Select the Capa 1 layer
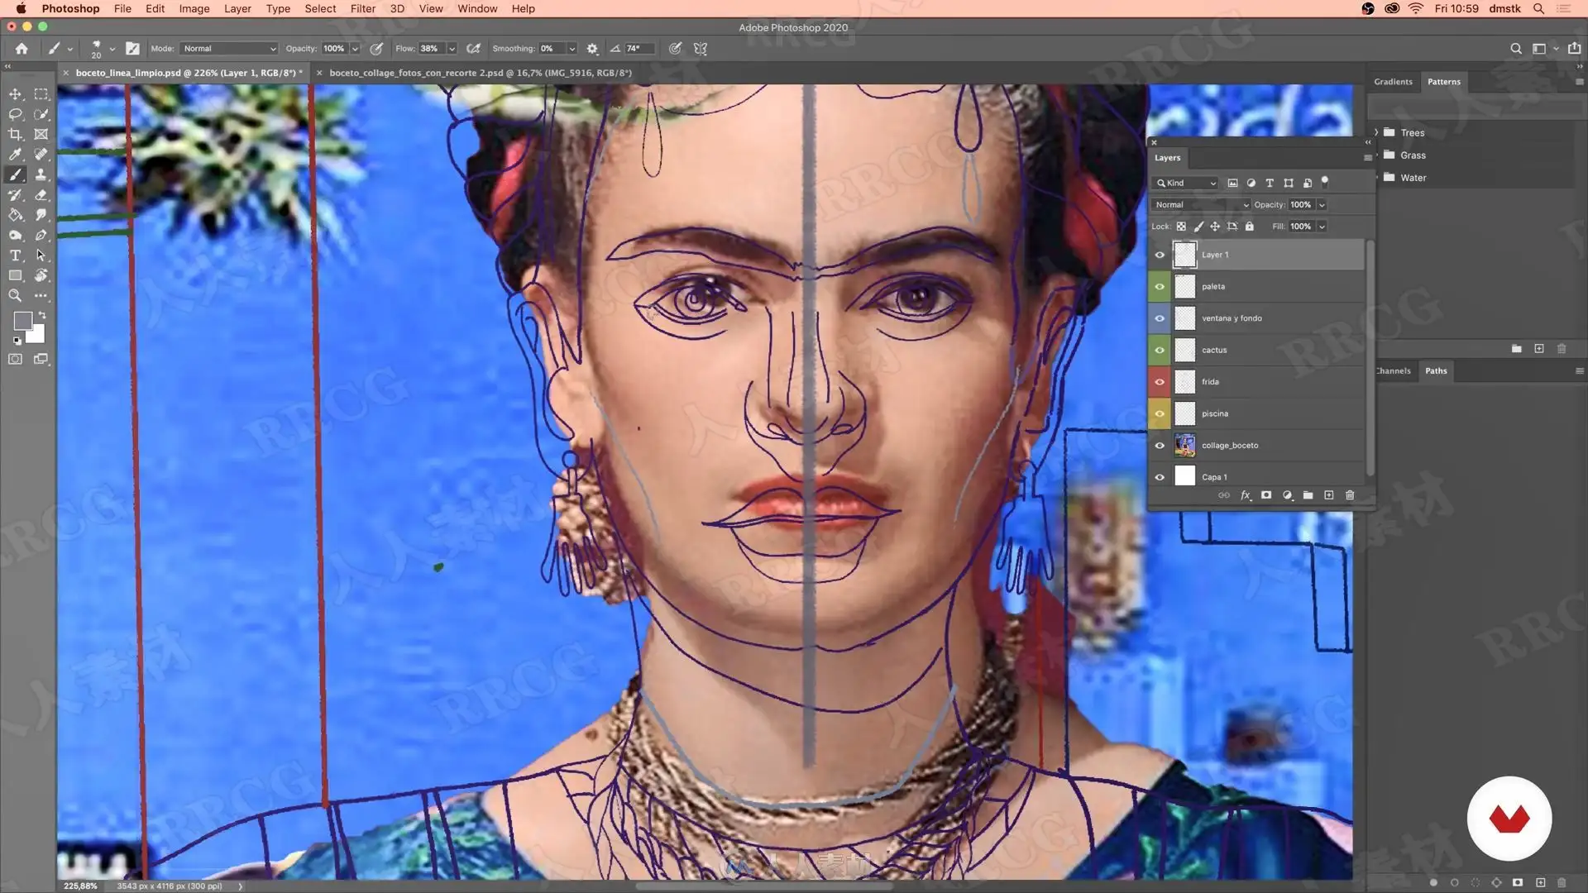Viewport: 1588px width, 893px height. click(x=1257, y=477)
